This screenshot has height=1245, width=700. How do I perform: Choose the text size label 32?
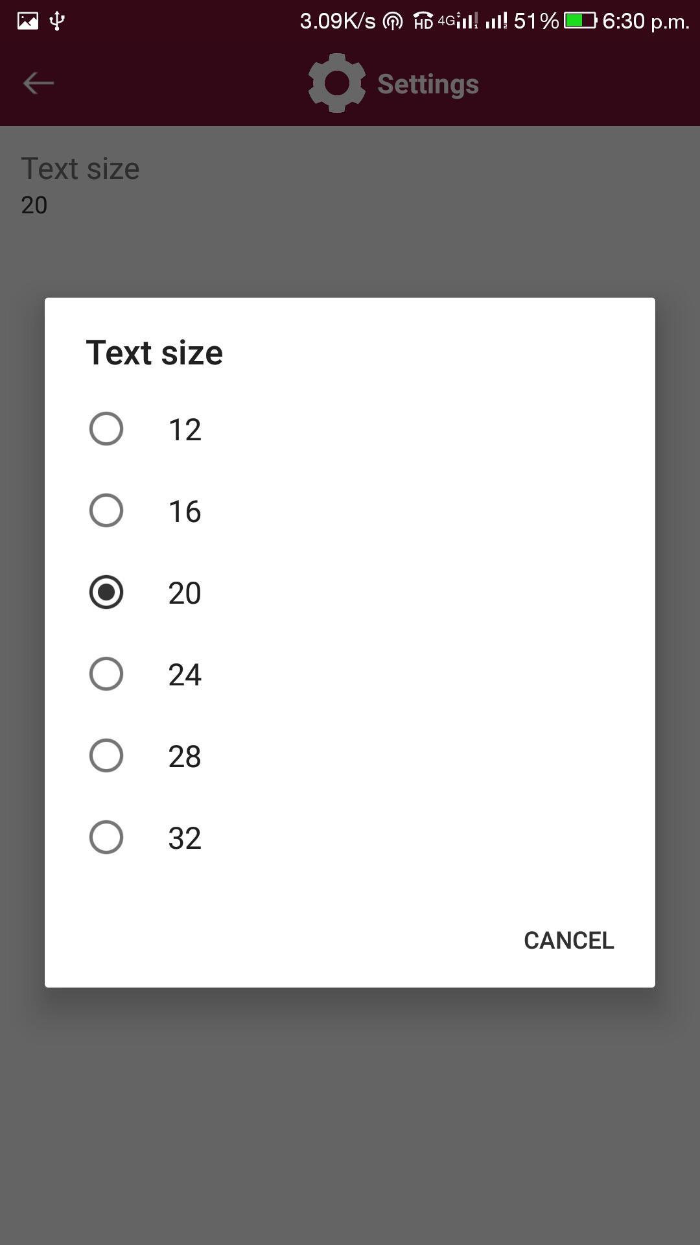coord(185,838)
